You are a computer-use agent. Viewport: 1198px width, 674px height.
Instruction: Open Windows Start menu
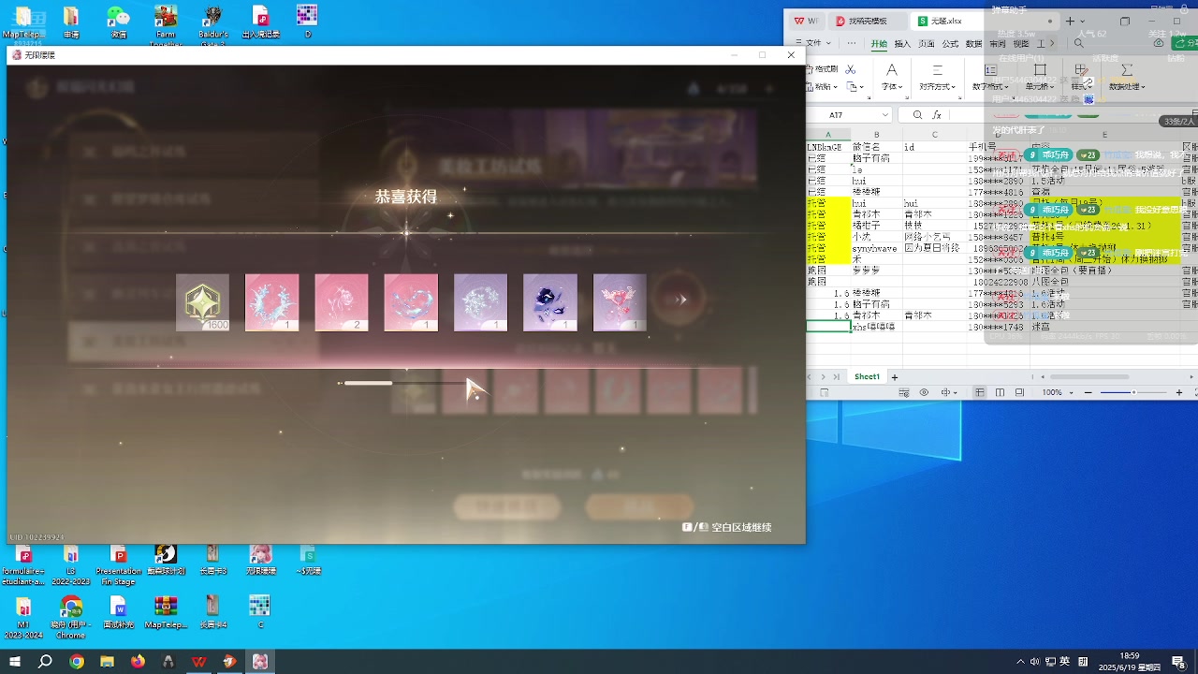[x=15, y=661]
